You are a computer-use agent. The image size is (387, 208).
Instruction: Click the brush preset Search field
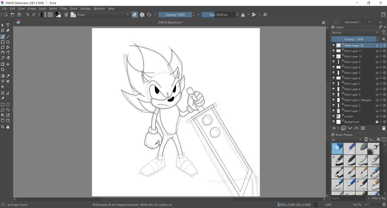pyautogui.click(x=348, y=198)
